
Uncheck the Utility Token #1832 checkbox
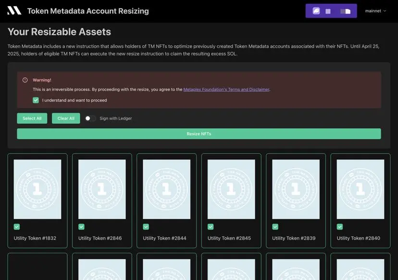pyautogui.click(x=17, y=227)
